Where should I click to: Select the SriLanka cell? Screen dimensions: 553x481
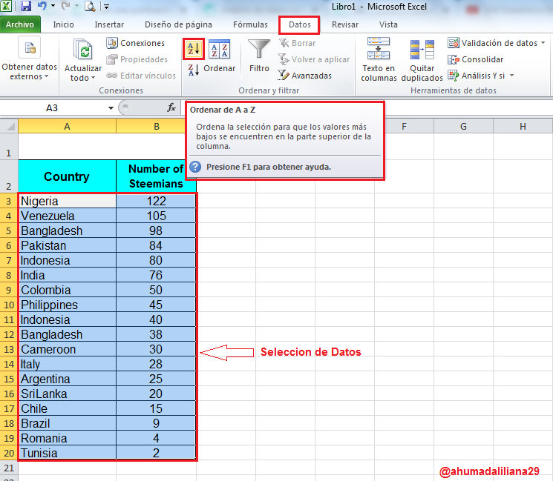(x=67, y=394)
